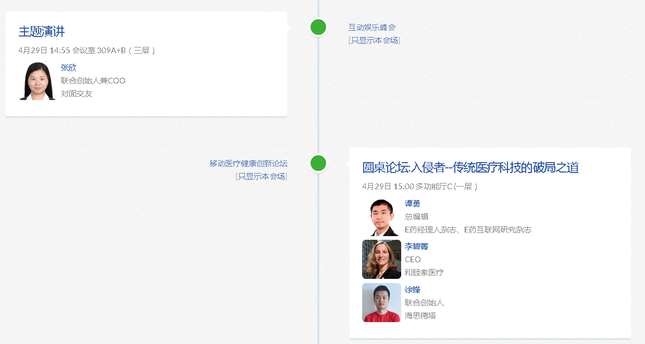
Task: Open the 圆桌论坛 入侵者 session title
Action: point(470,167)
